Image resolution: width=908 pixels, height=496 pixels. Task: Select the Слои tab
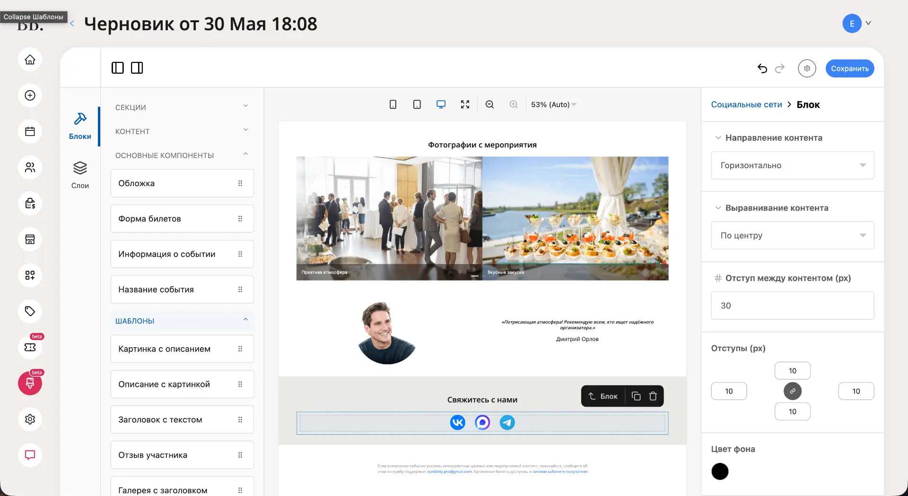pyautogui.click(x=80, y=175)
